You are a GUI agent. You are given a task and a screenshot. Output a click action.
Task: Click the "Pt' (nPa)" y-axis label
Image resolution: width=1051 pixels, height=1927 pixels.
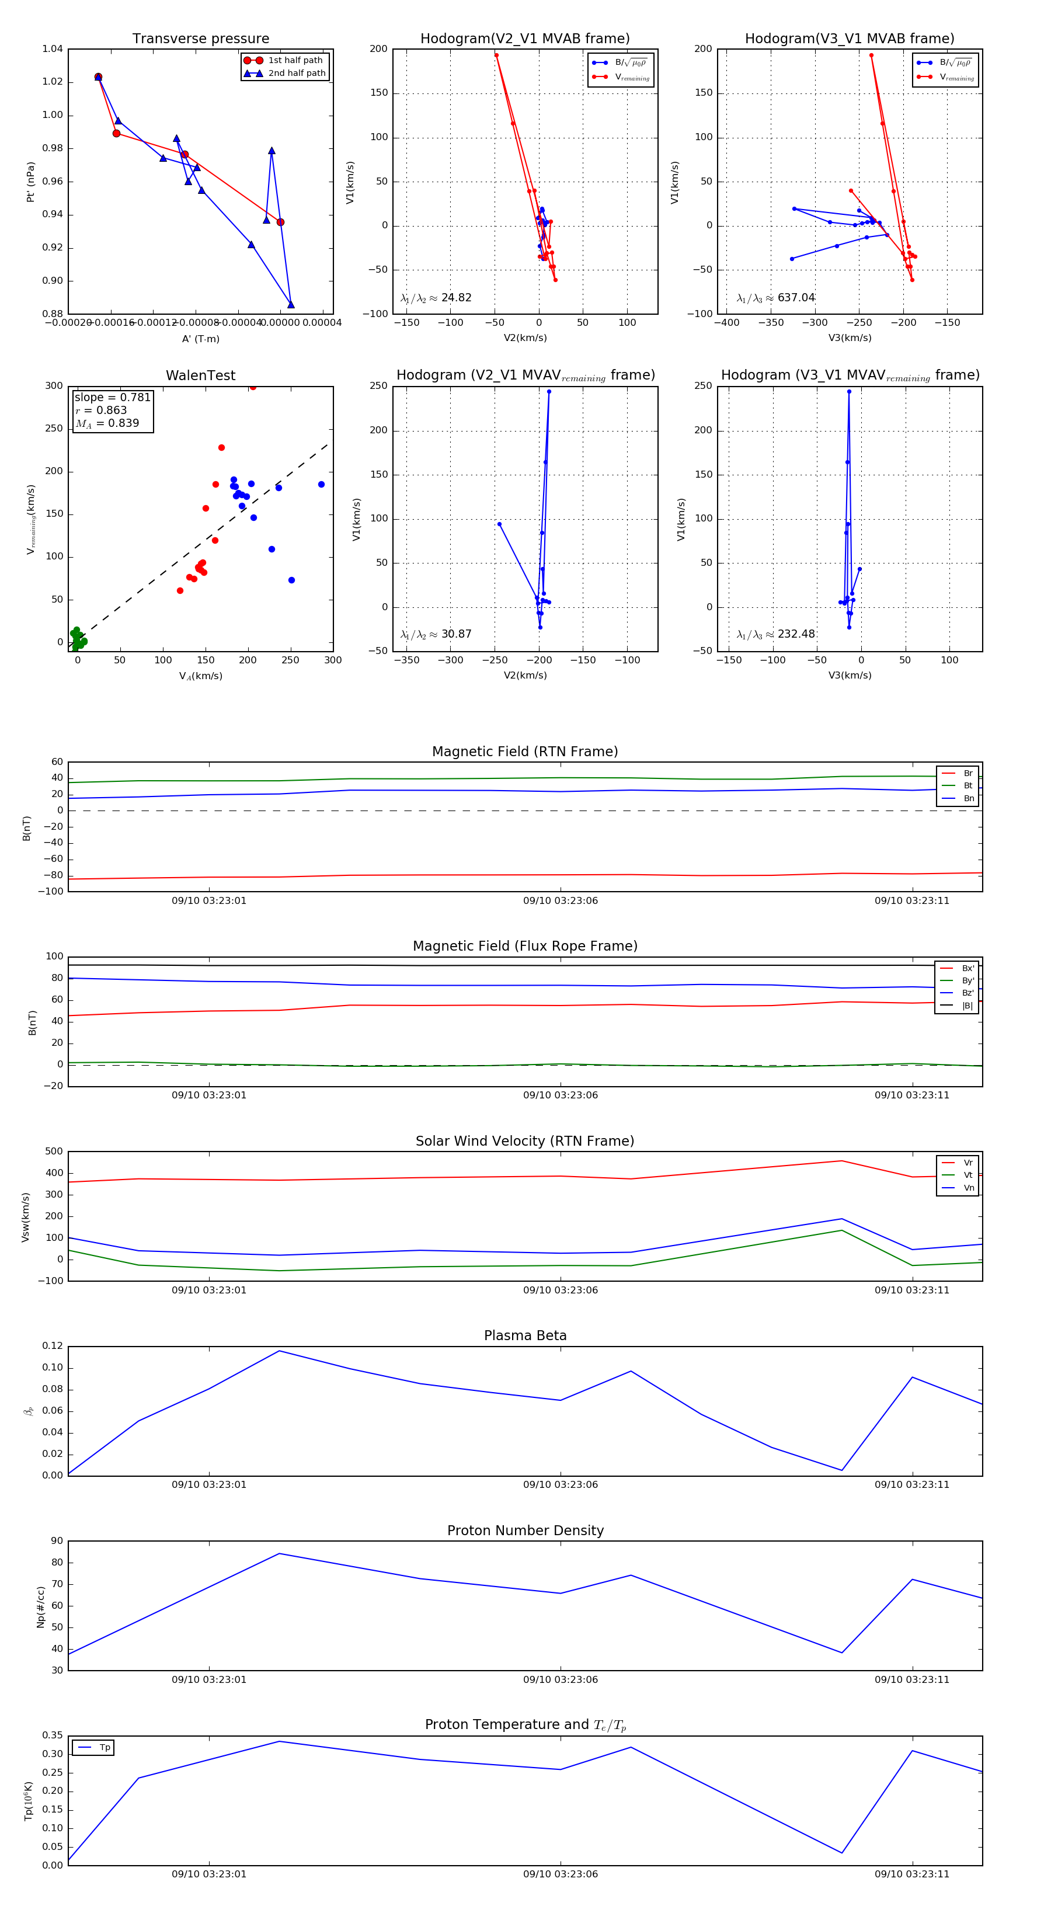tap(31, 182)
